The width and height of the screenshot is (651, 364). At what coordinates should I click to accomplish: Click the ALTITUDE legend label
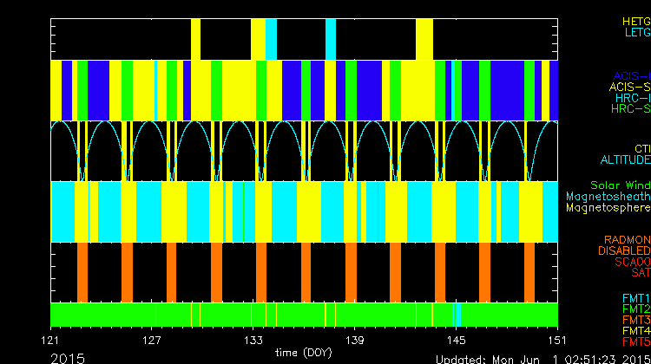[x=625, y=160]
